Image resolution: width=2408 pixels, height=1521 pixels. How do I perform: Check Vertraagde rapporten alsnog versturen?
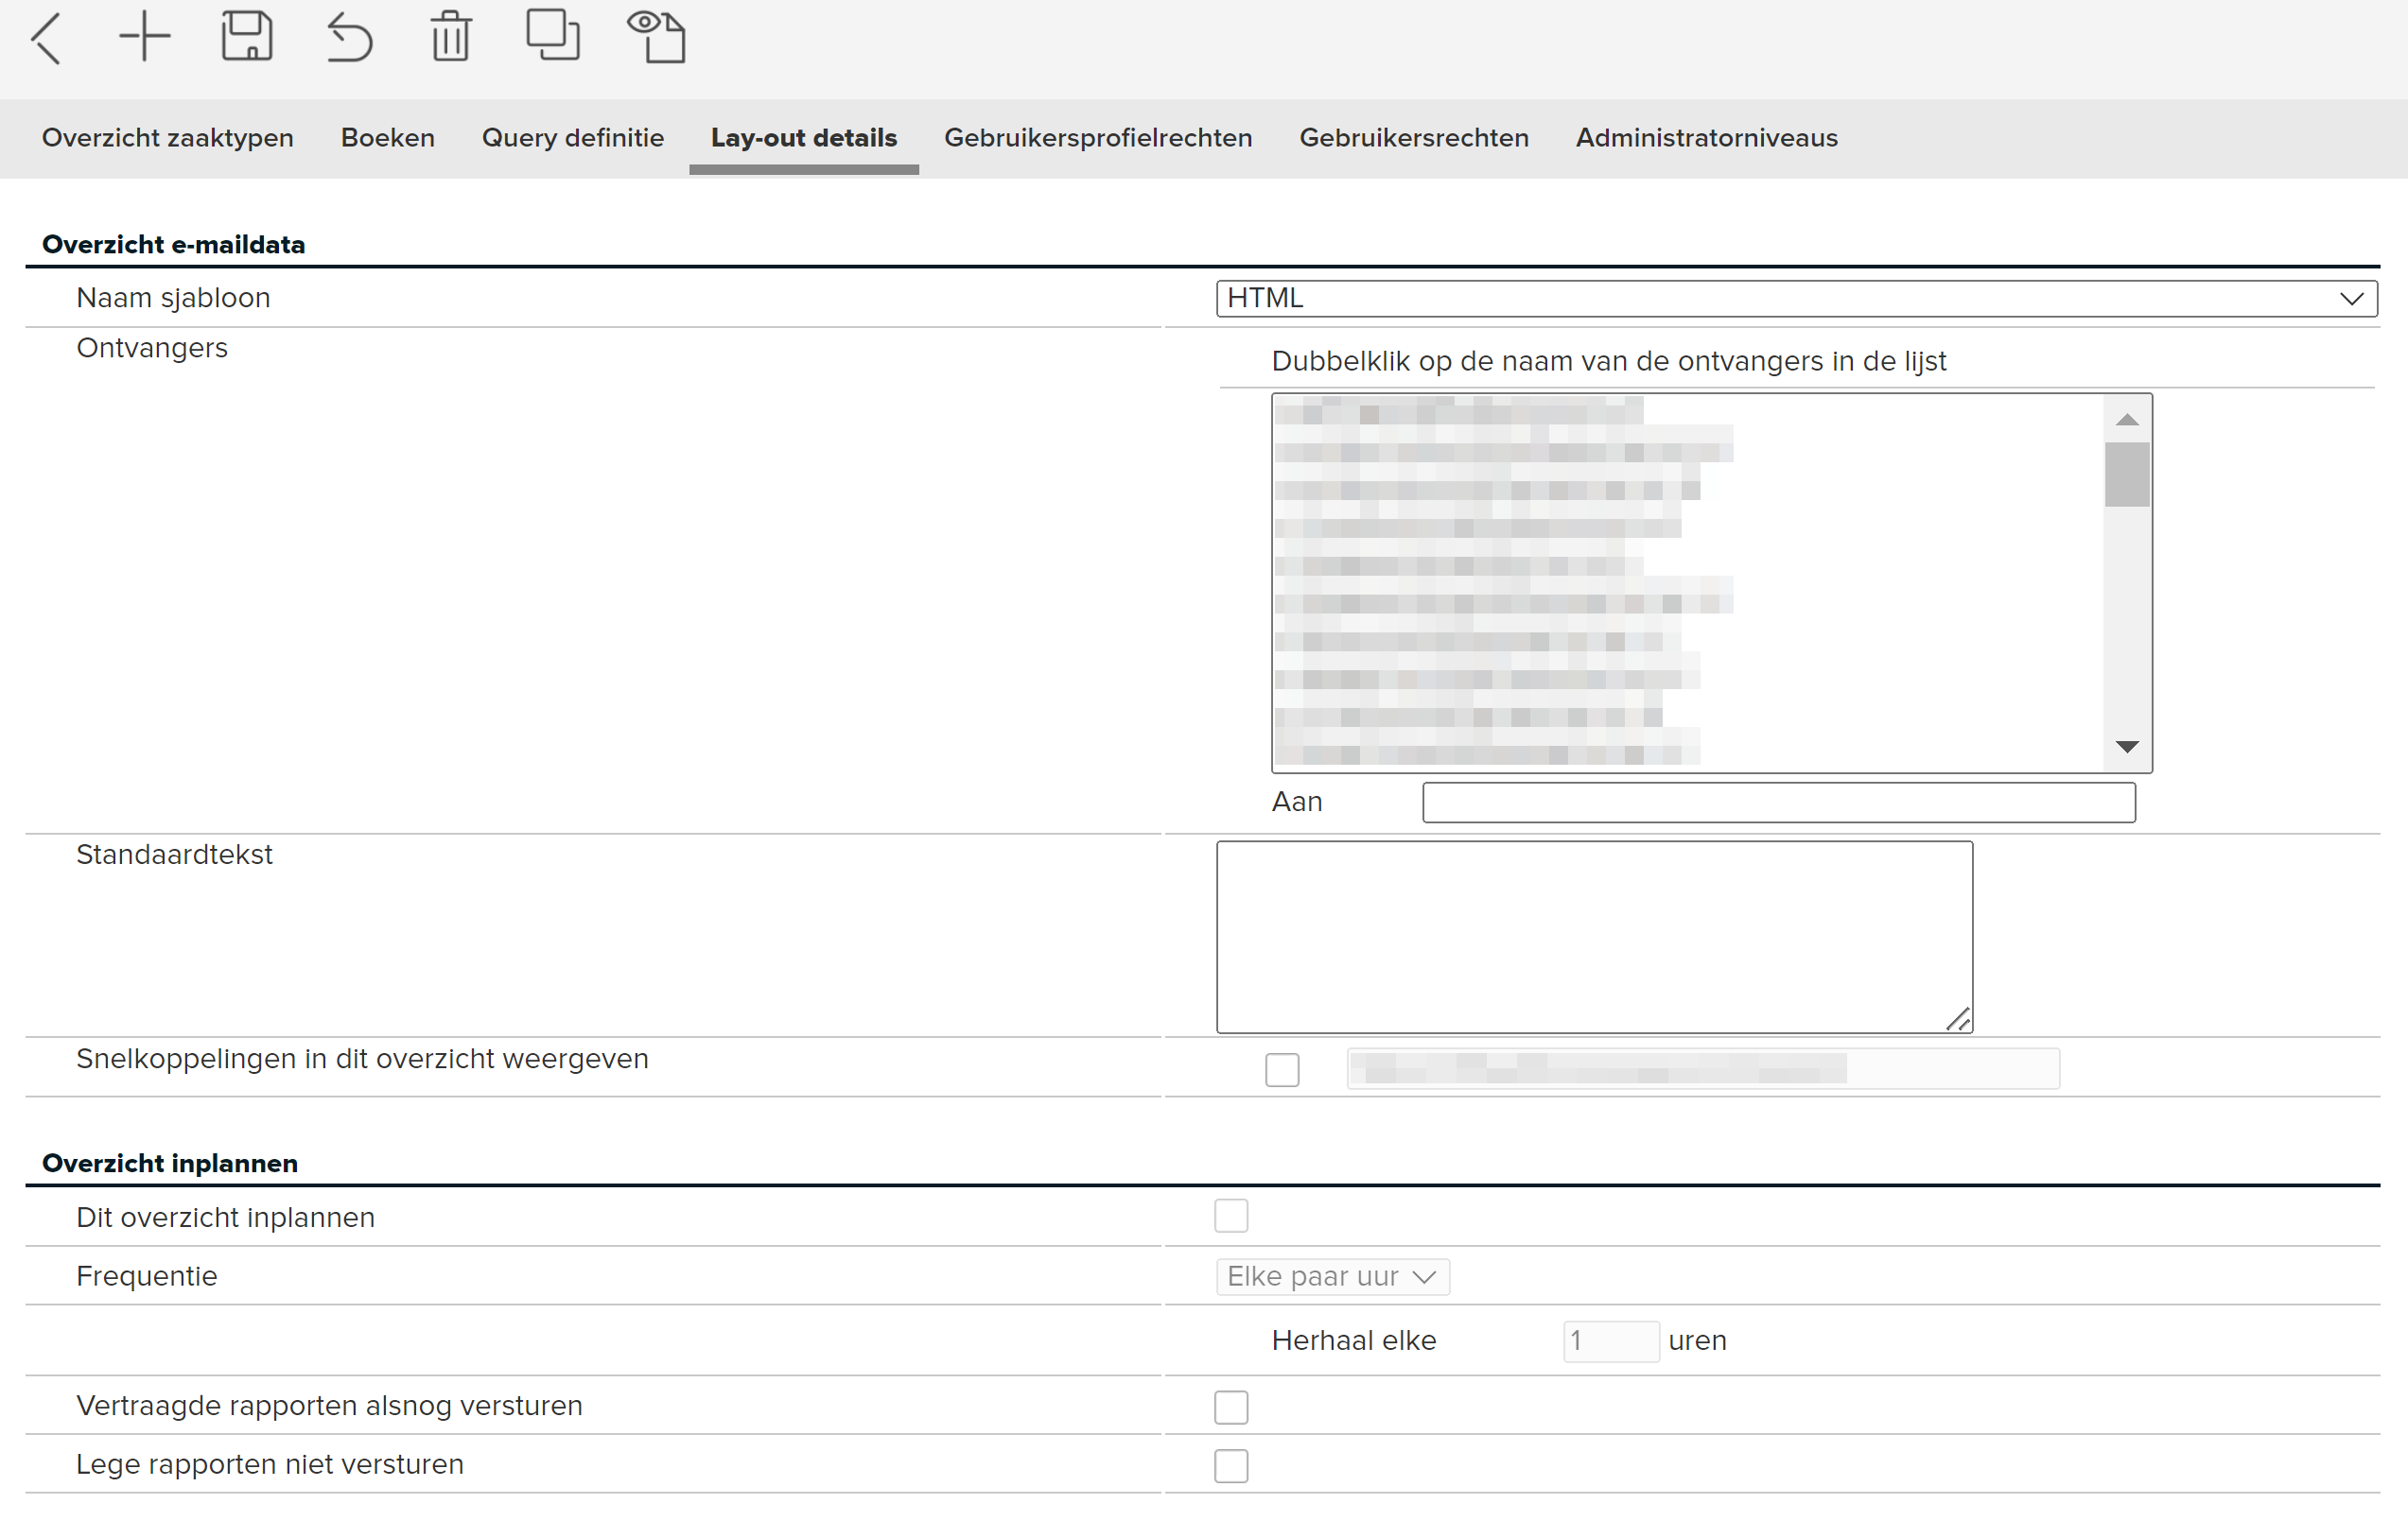click(1231, 1407)
